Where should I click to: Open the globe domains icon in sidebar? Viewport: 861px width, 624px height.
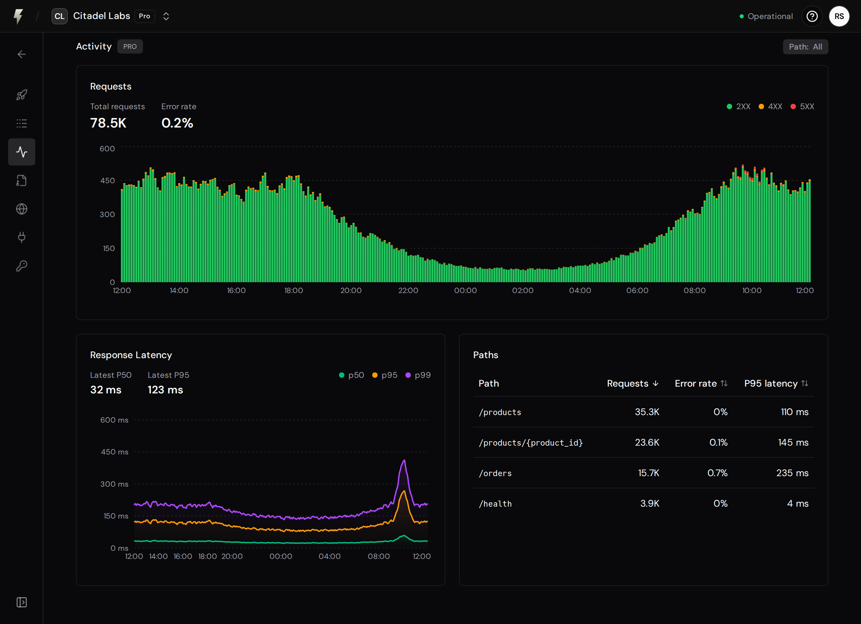click(22, 209)
